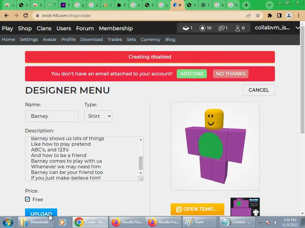Go to the Trades subnav link
The image size is (305, 228).
point(115,39)
